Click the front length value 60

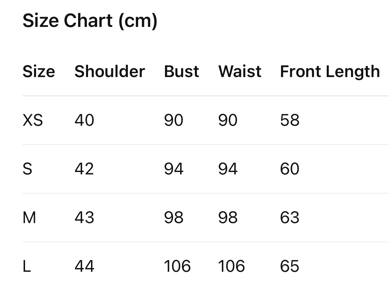click(290, 169)
